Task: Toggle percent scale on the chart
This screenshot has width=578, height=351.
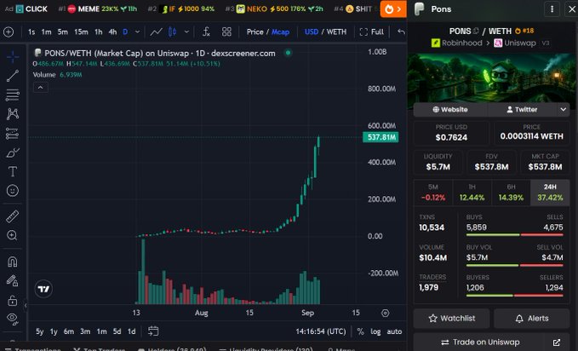Action: tap(361, 331)
